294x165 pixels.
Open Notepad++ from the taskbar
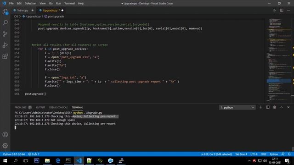(89, 161)
